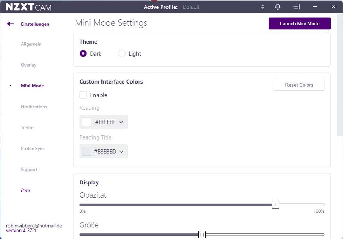Expand the Reading Title #E8EBED dropdown
Viewport: 343px width, 239px height.
104,151
